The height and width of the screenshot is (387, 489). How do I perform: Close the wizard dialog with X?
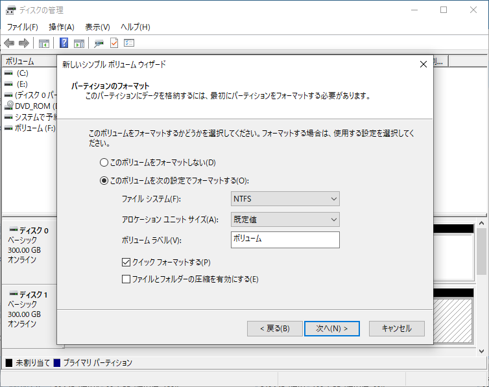pos(423,64)
